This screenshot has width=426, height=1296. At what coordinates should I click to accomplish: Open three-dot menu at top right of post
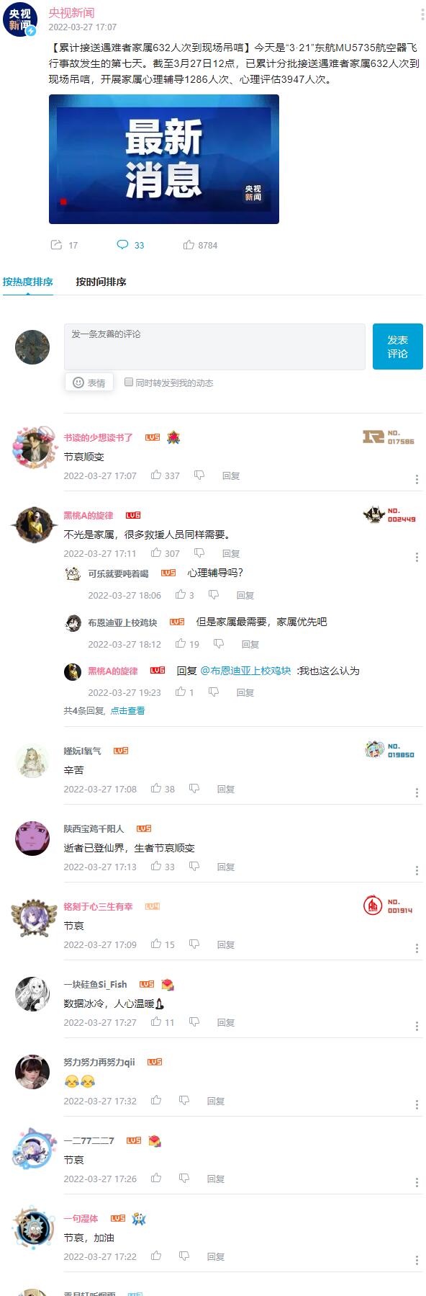tap(422, 14)
